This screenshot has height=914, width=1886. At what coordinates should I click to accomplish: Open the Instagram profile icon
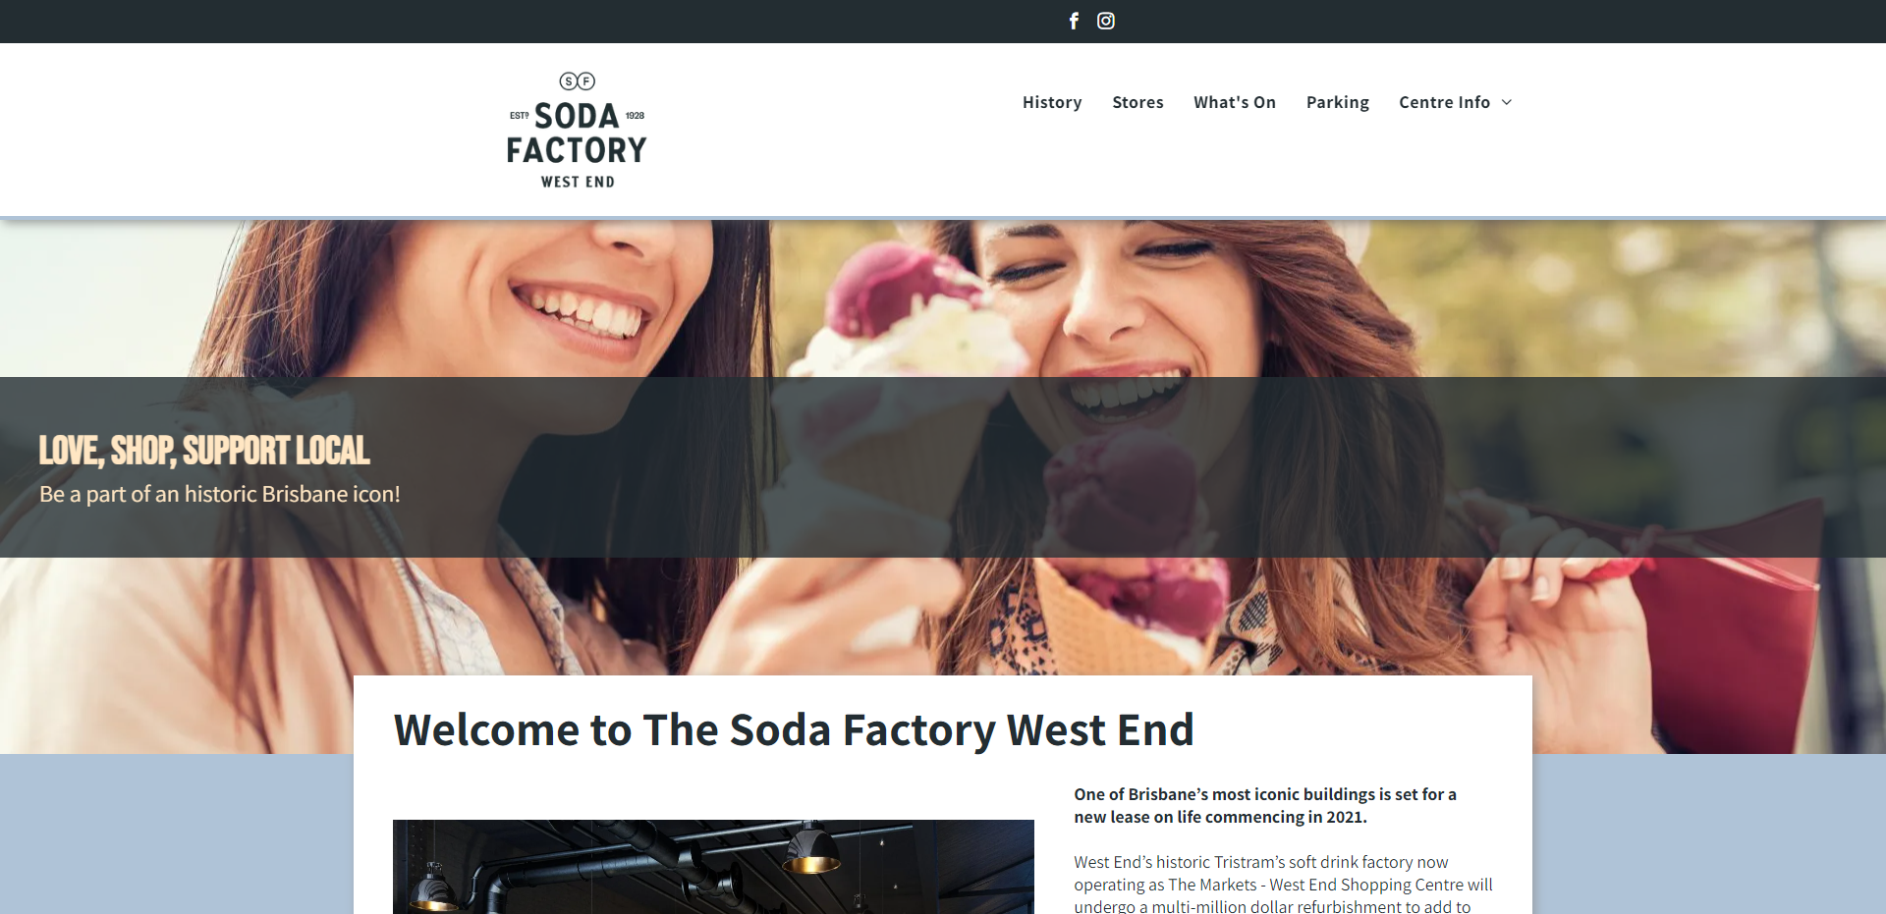(x=1106, y=21)
